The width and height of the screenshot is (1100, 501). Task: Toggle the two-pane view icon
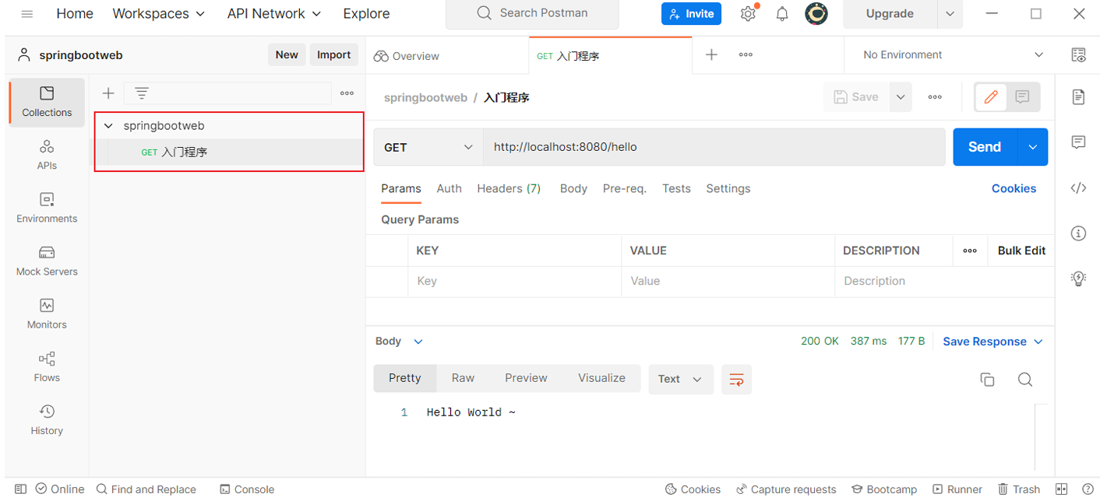pyautogui.click(x=1061, y=489)
